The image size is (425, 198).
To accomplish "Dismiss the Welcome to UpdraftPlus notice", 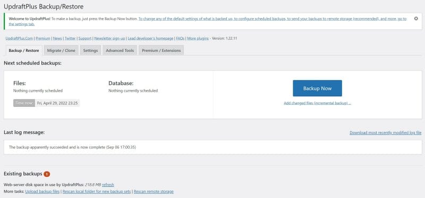I will 416,19.
